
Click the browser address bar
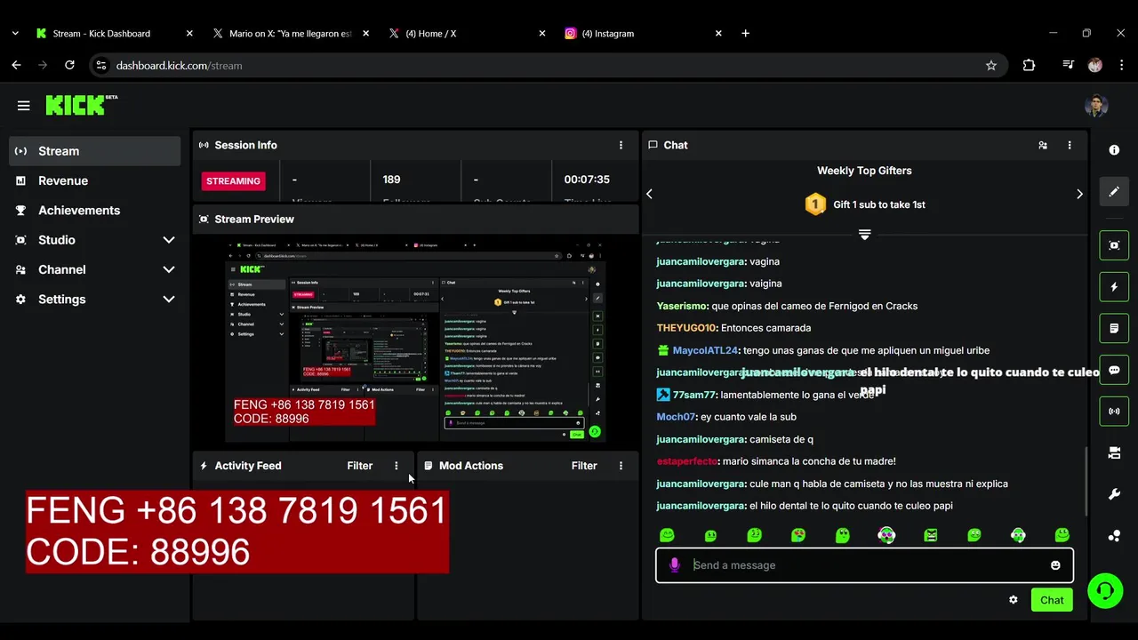click(x=547, y=66)
